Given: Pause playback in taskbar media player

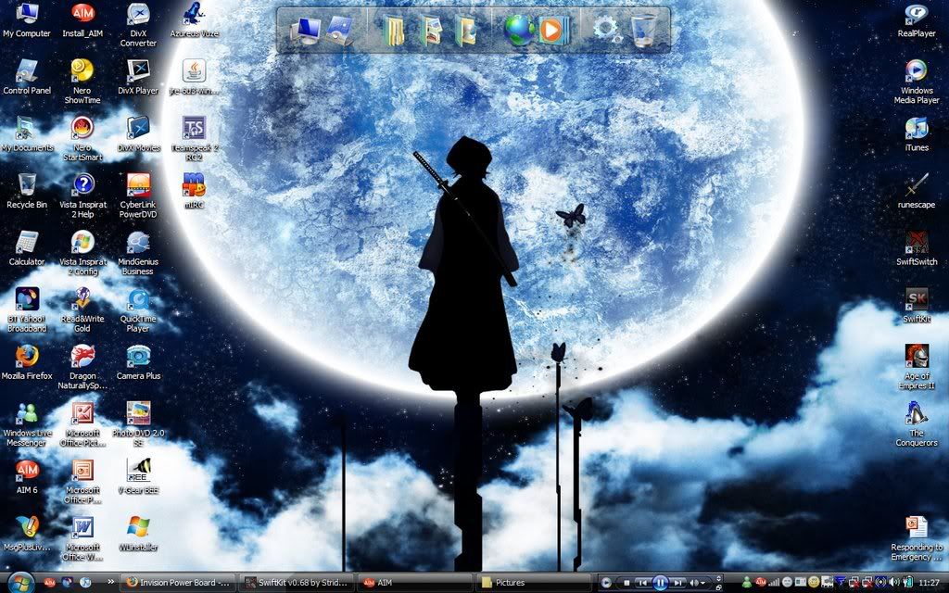Looking at the screenshot, I should [660, 584].
